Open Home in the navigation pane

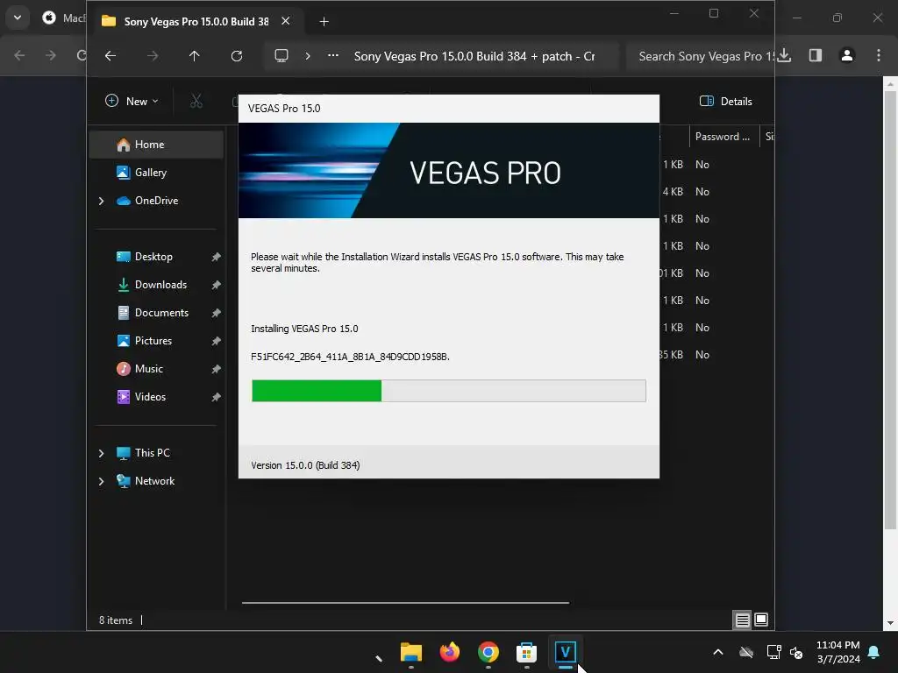coord(156,145)
